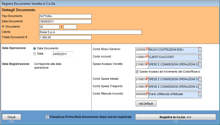The image size is (220, 125).
Task: Clear the Conto Acconti account code
Action: [x=147, y=56]
